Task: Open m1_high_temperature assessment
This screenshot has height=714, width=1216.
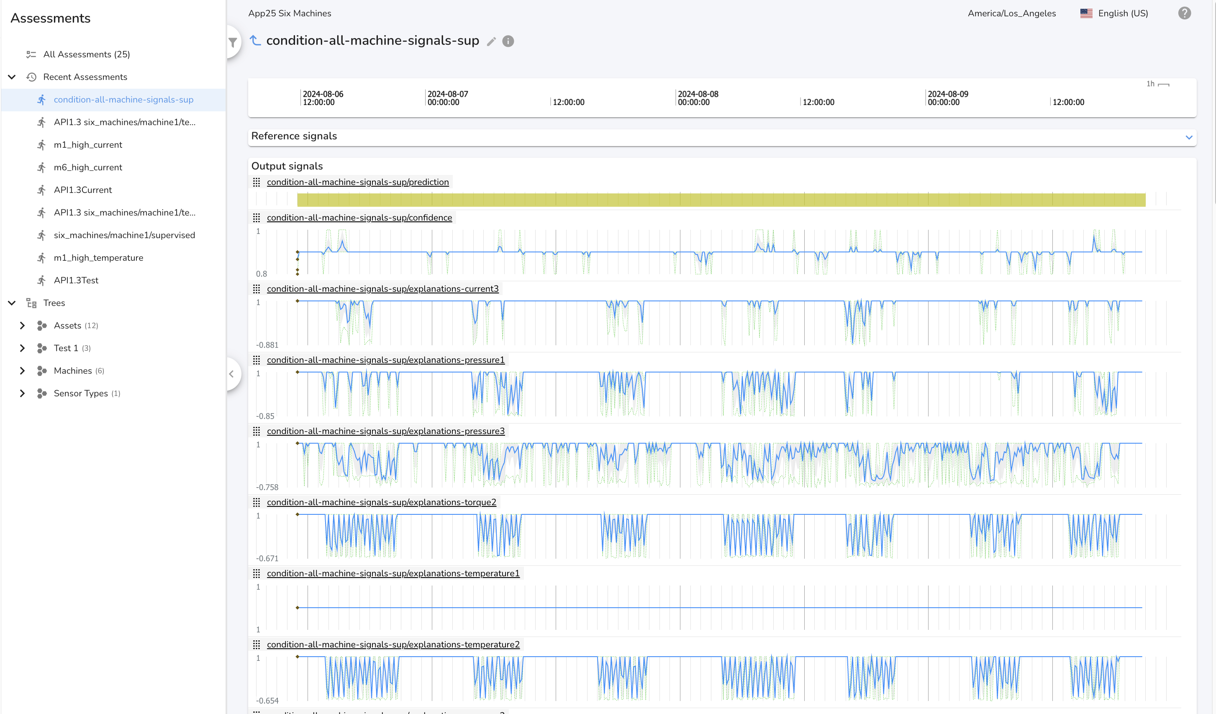Action: (98, 258)
